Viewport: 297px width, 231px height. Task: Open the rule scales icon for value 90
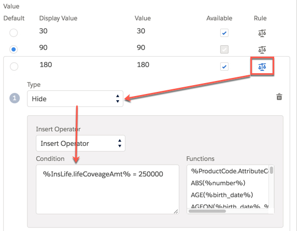click(x=262, y=50)
